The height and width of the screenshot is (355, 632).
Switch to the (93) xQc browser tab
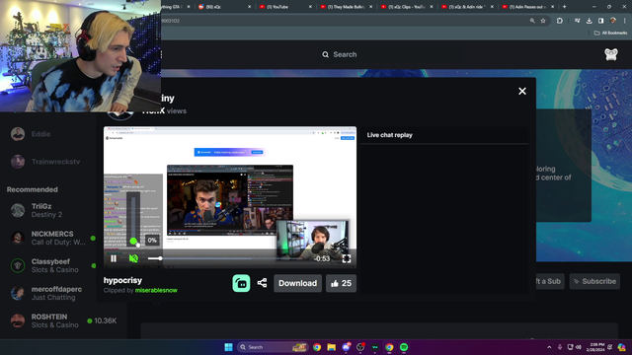pos(224,7)
